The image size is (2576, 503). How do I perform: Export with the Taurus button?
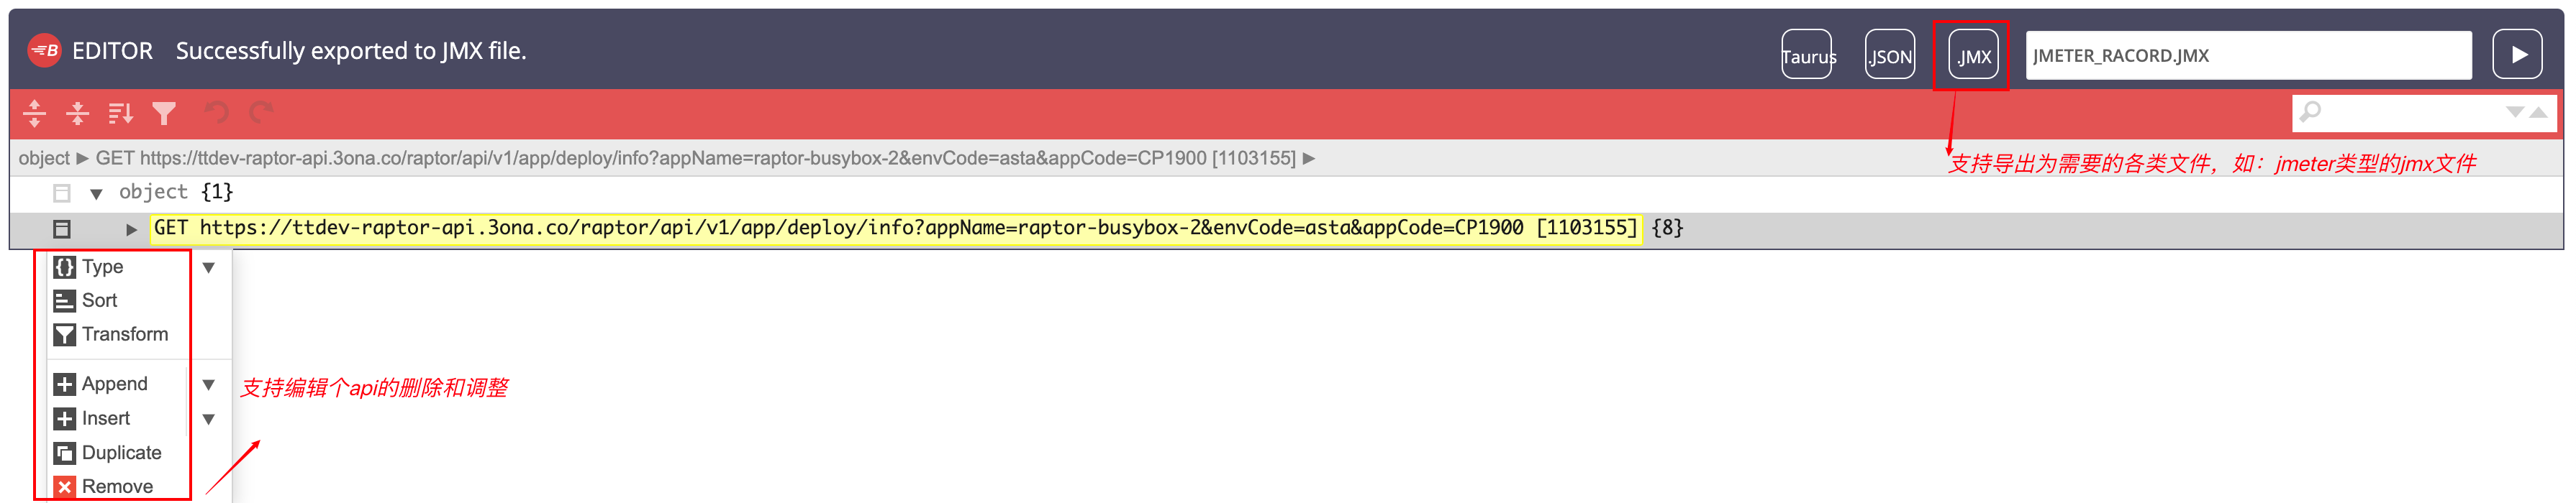tap(1807, 55)
